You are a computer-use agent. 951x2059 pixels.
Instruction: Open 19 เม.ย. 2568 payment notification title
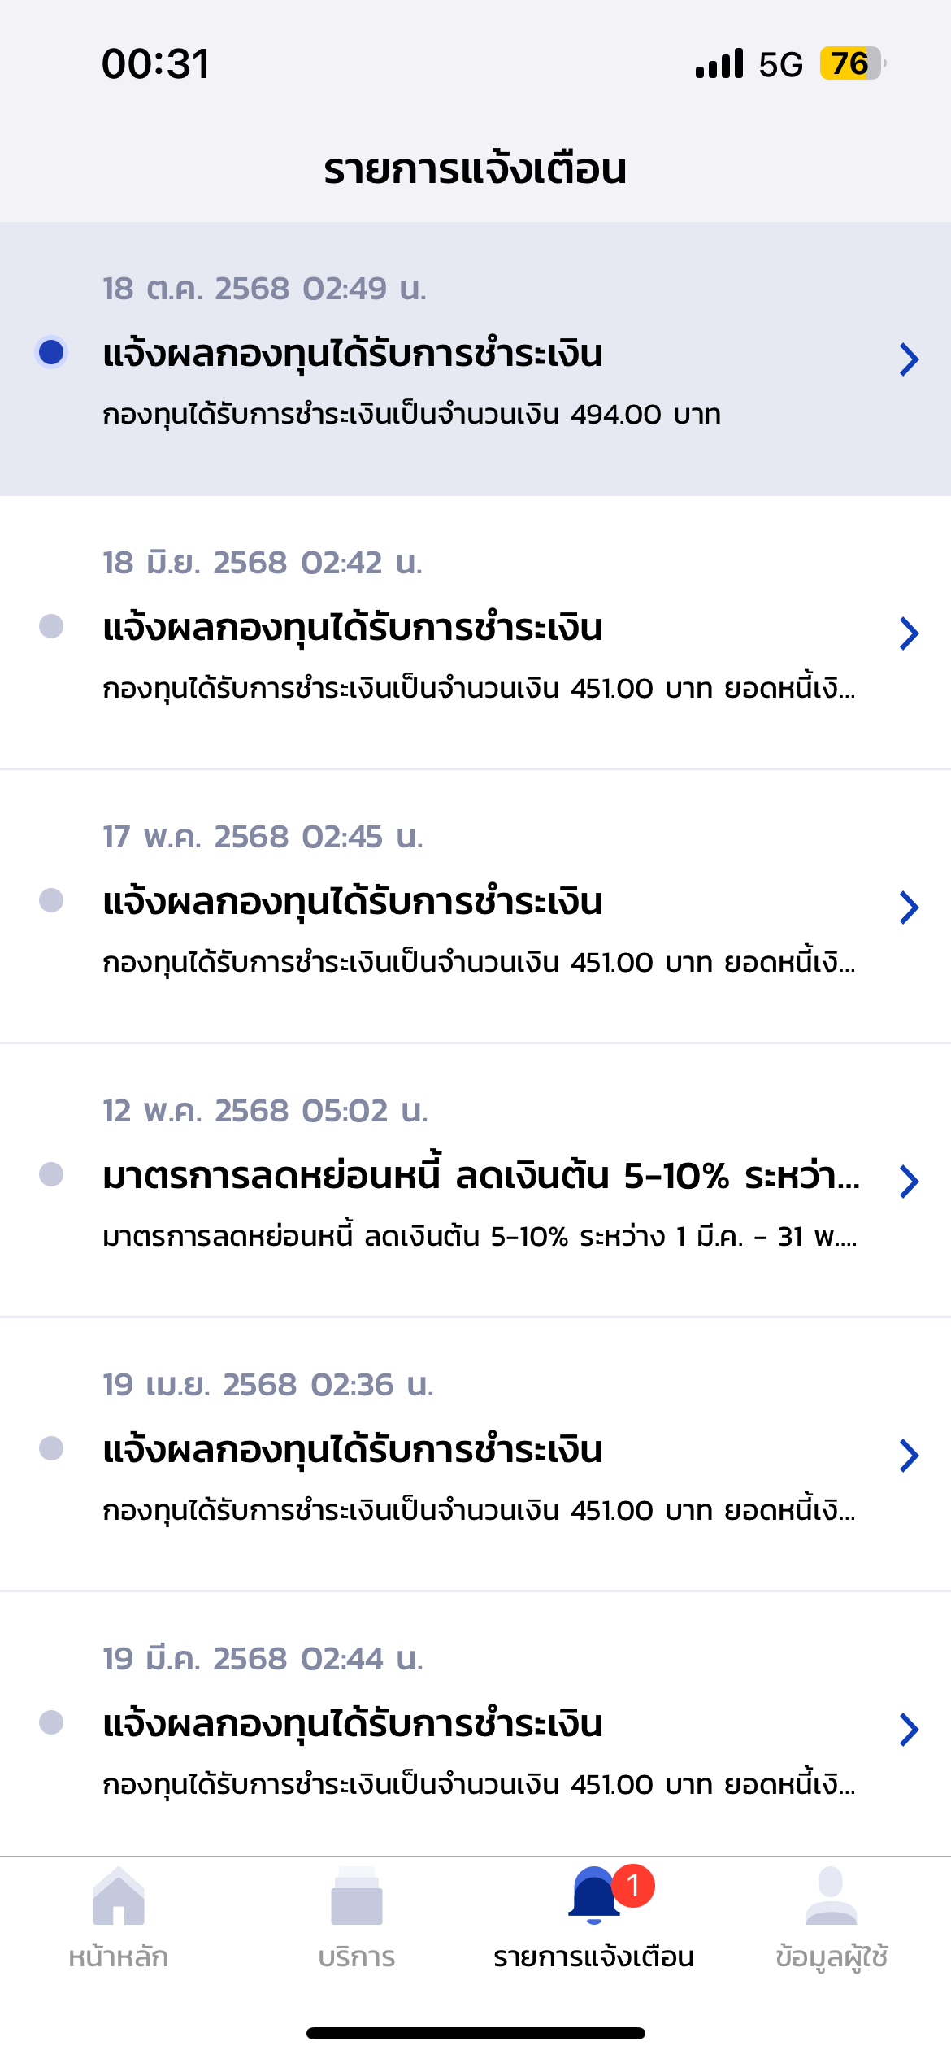(353, 1450)
